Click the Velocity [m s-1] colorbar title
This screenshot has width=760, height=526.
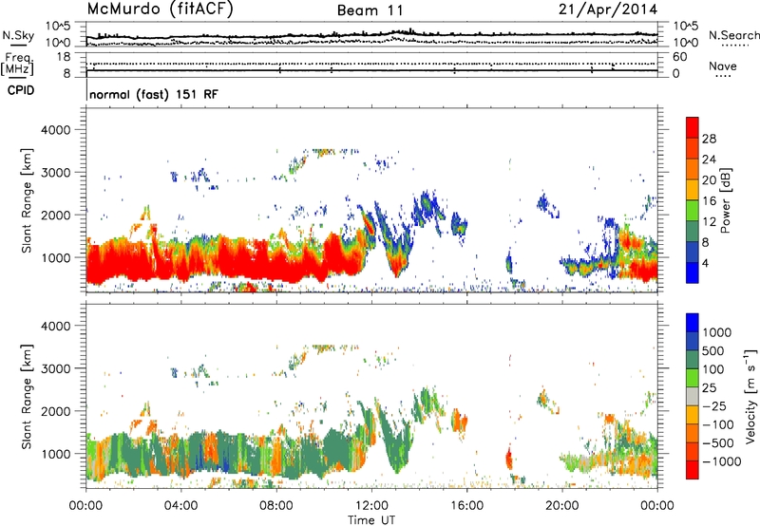750,396
